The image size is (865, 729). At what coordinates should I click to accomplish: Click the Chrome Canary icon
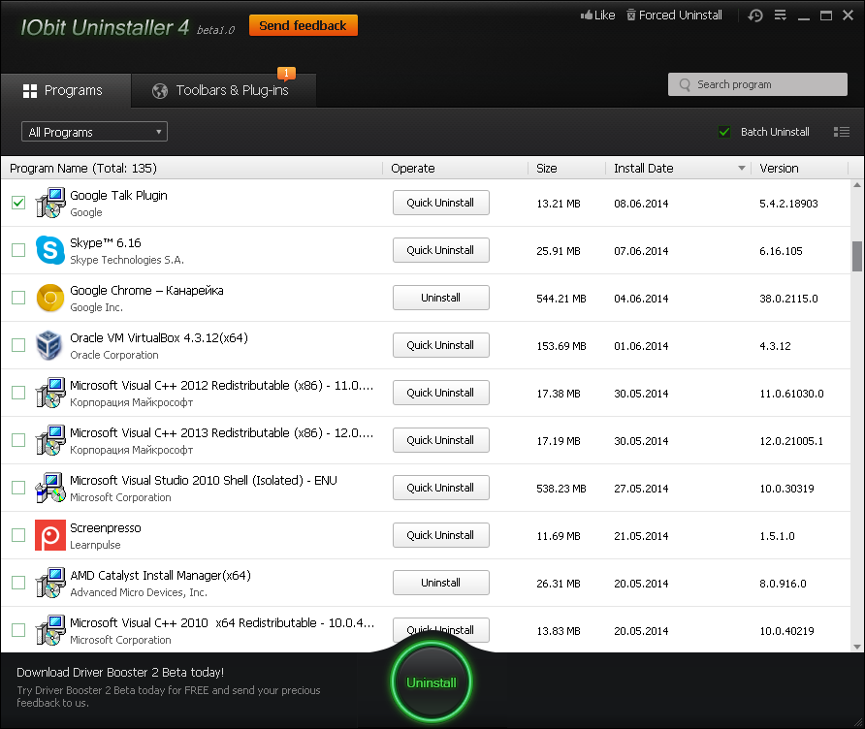pyautogui.click(x=50, y=298)
